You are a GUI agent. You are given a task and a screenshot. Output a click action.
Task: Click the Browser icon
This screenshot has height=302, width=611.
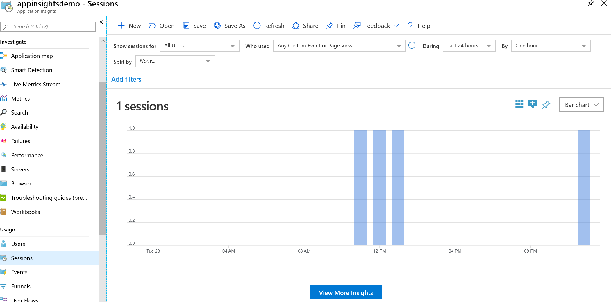(3, 183)
